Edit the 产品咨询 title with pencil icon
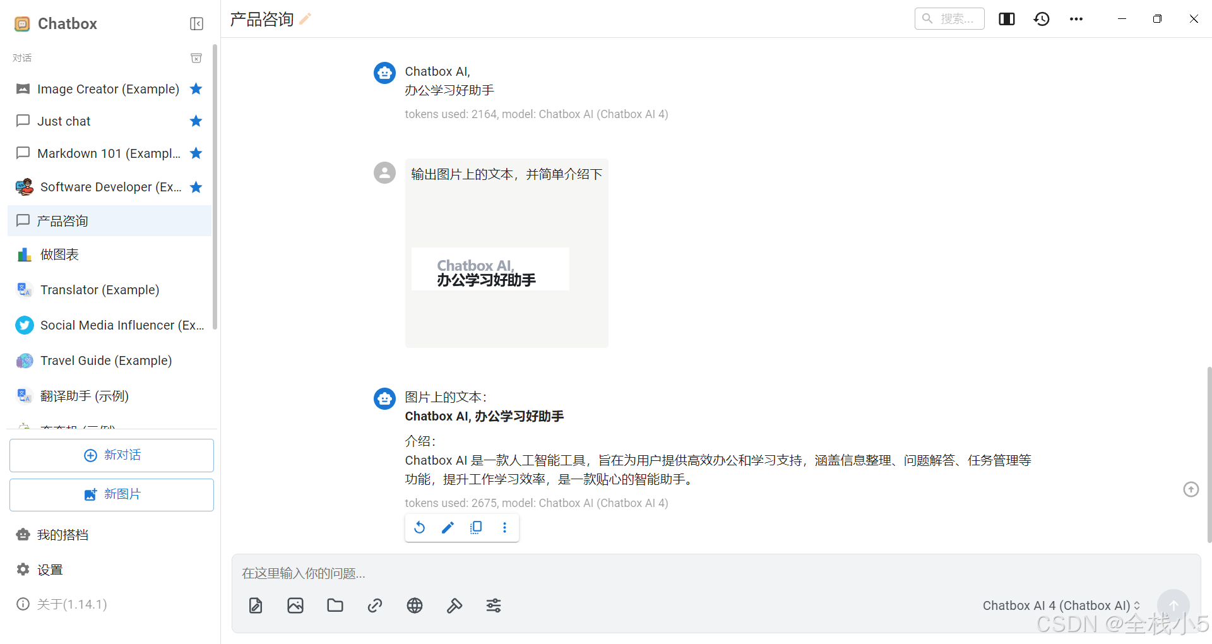Viewport: 1212px width, 644px height. pos(306,19)
